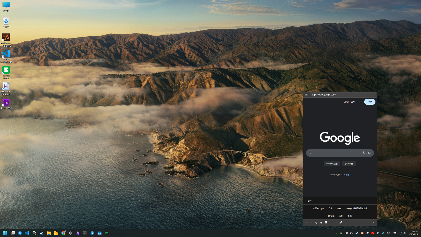Click the minus zoom-out button in bottom toolbar
The width and height of the screenshot is (421, 237).
pyautogui.click(x=331, y=223)
